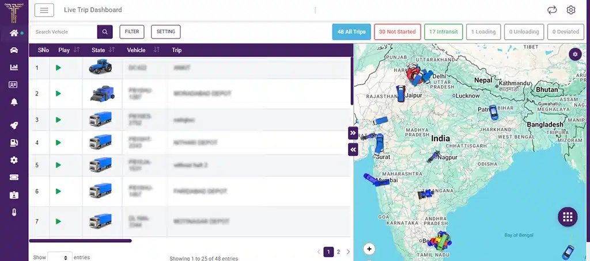Open the ID badge sidebar icon
This screenshot has height=261, width=590.
click(14, 195)
